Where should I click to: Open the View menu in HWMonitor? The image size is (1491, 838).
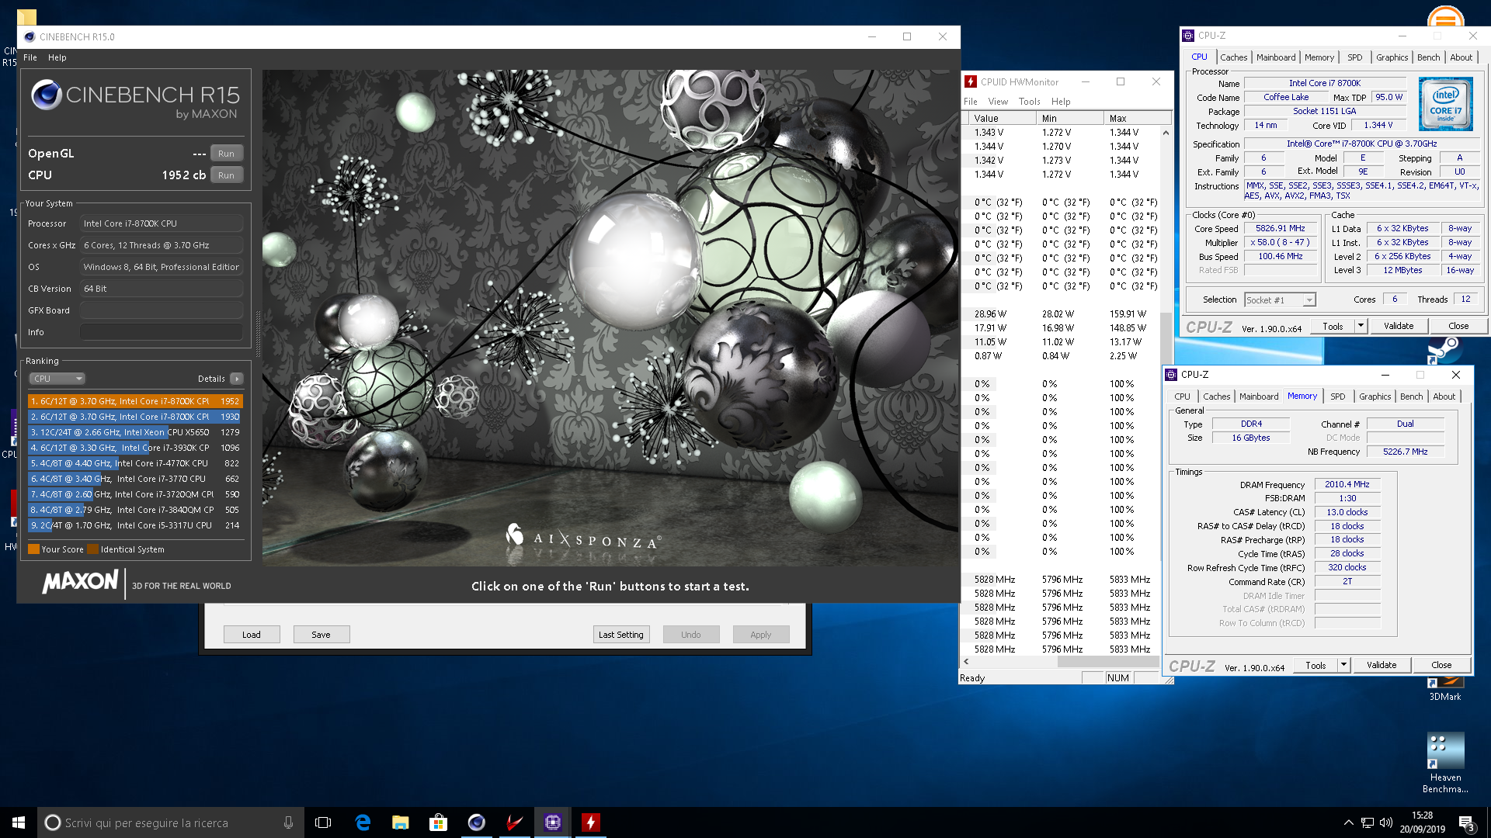[x=998, y=102]
